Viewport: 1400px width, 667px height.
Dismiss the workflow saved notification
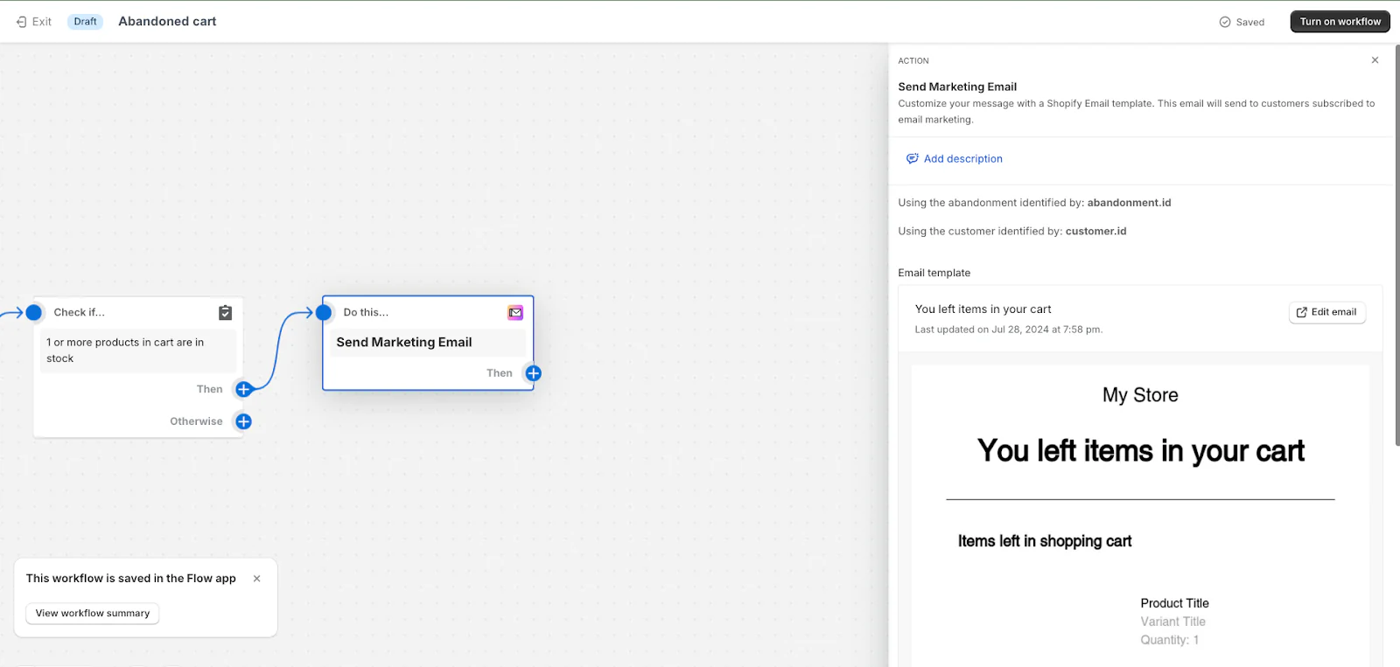point(256,579)
